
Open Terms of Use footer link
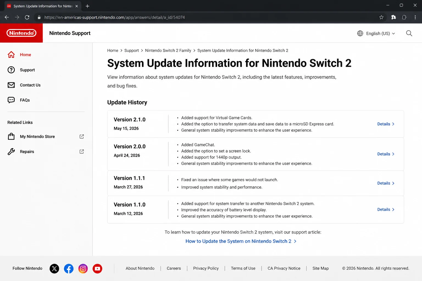(243, 268)
